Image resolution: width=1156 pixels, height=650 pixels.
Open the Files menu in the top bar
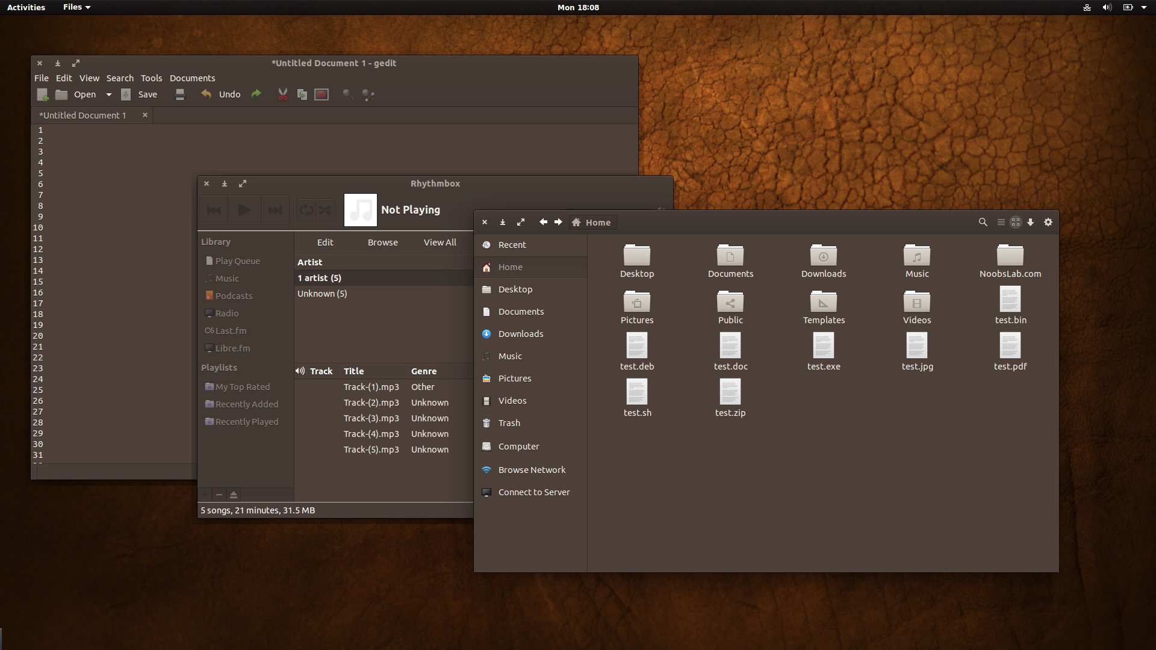73,7
